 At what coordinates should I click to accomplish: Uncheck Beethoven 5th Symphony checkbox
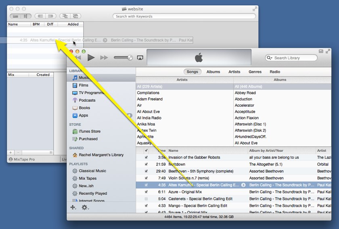[x=146, y=171]
